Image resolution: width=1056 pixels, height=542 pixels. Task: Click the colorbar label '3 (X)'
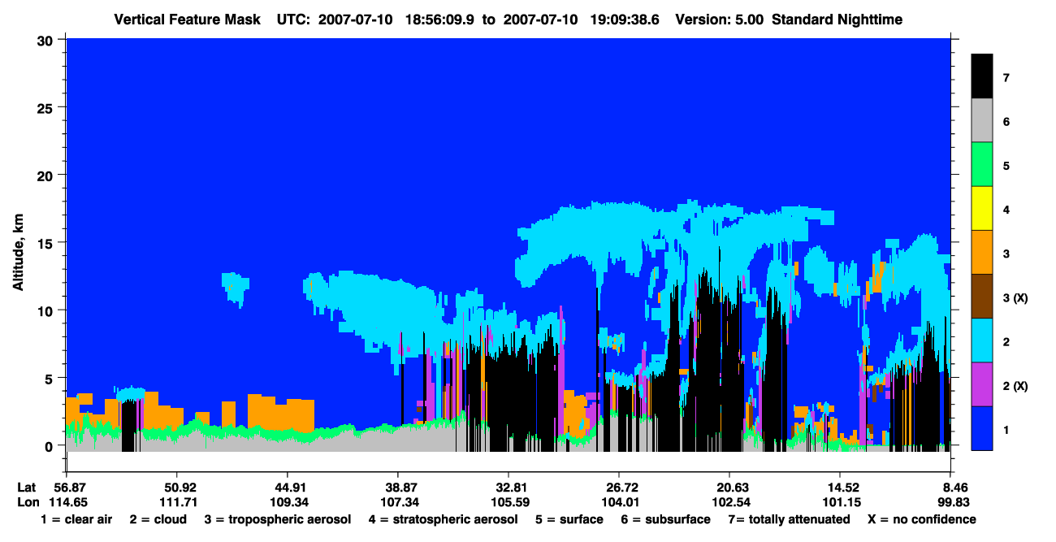(1015, 298)
